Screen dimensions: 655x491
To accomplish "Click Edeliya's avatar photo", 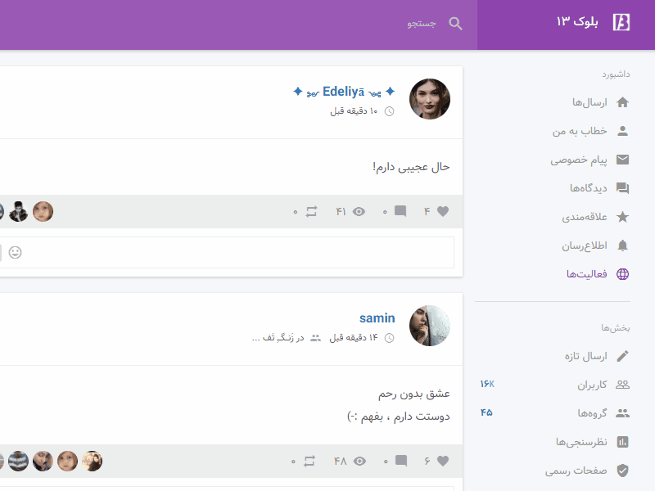I will 430,99.
